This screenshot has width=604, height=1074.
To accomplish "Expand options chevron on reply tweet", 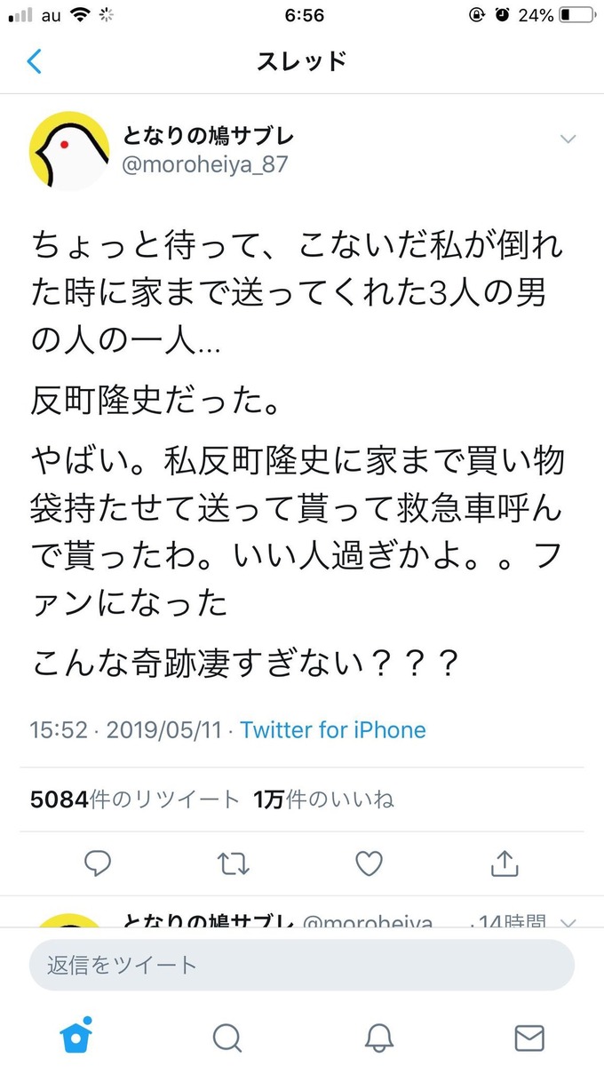I will [570, 922].
